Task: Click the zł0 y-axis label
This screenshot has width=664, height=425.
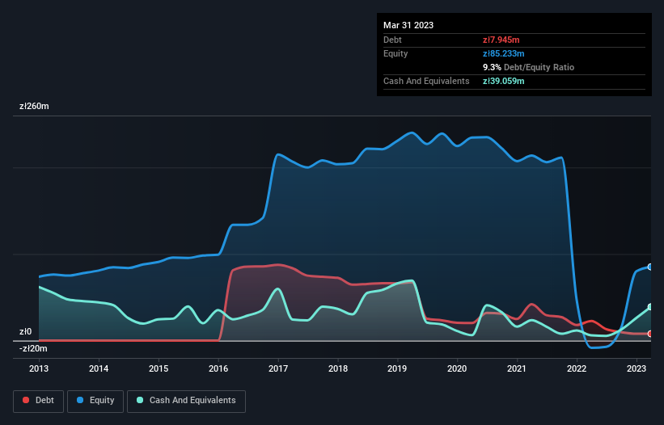Action: coord(25,331)
